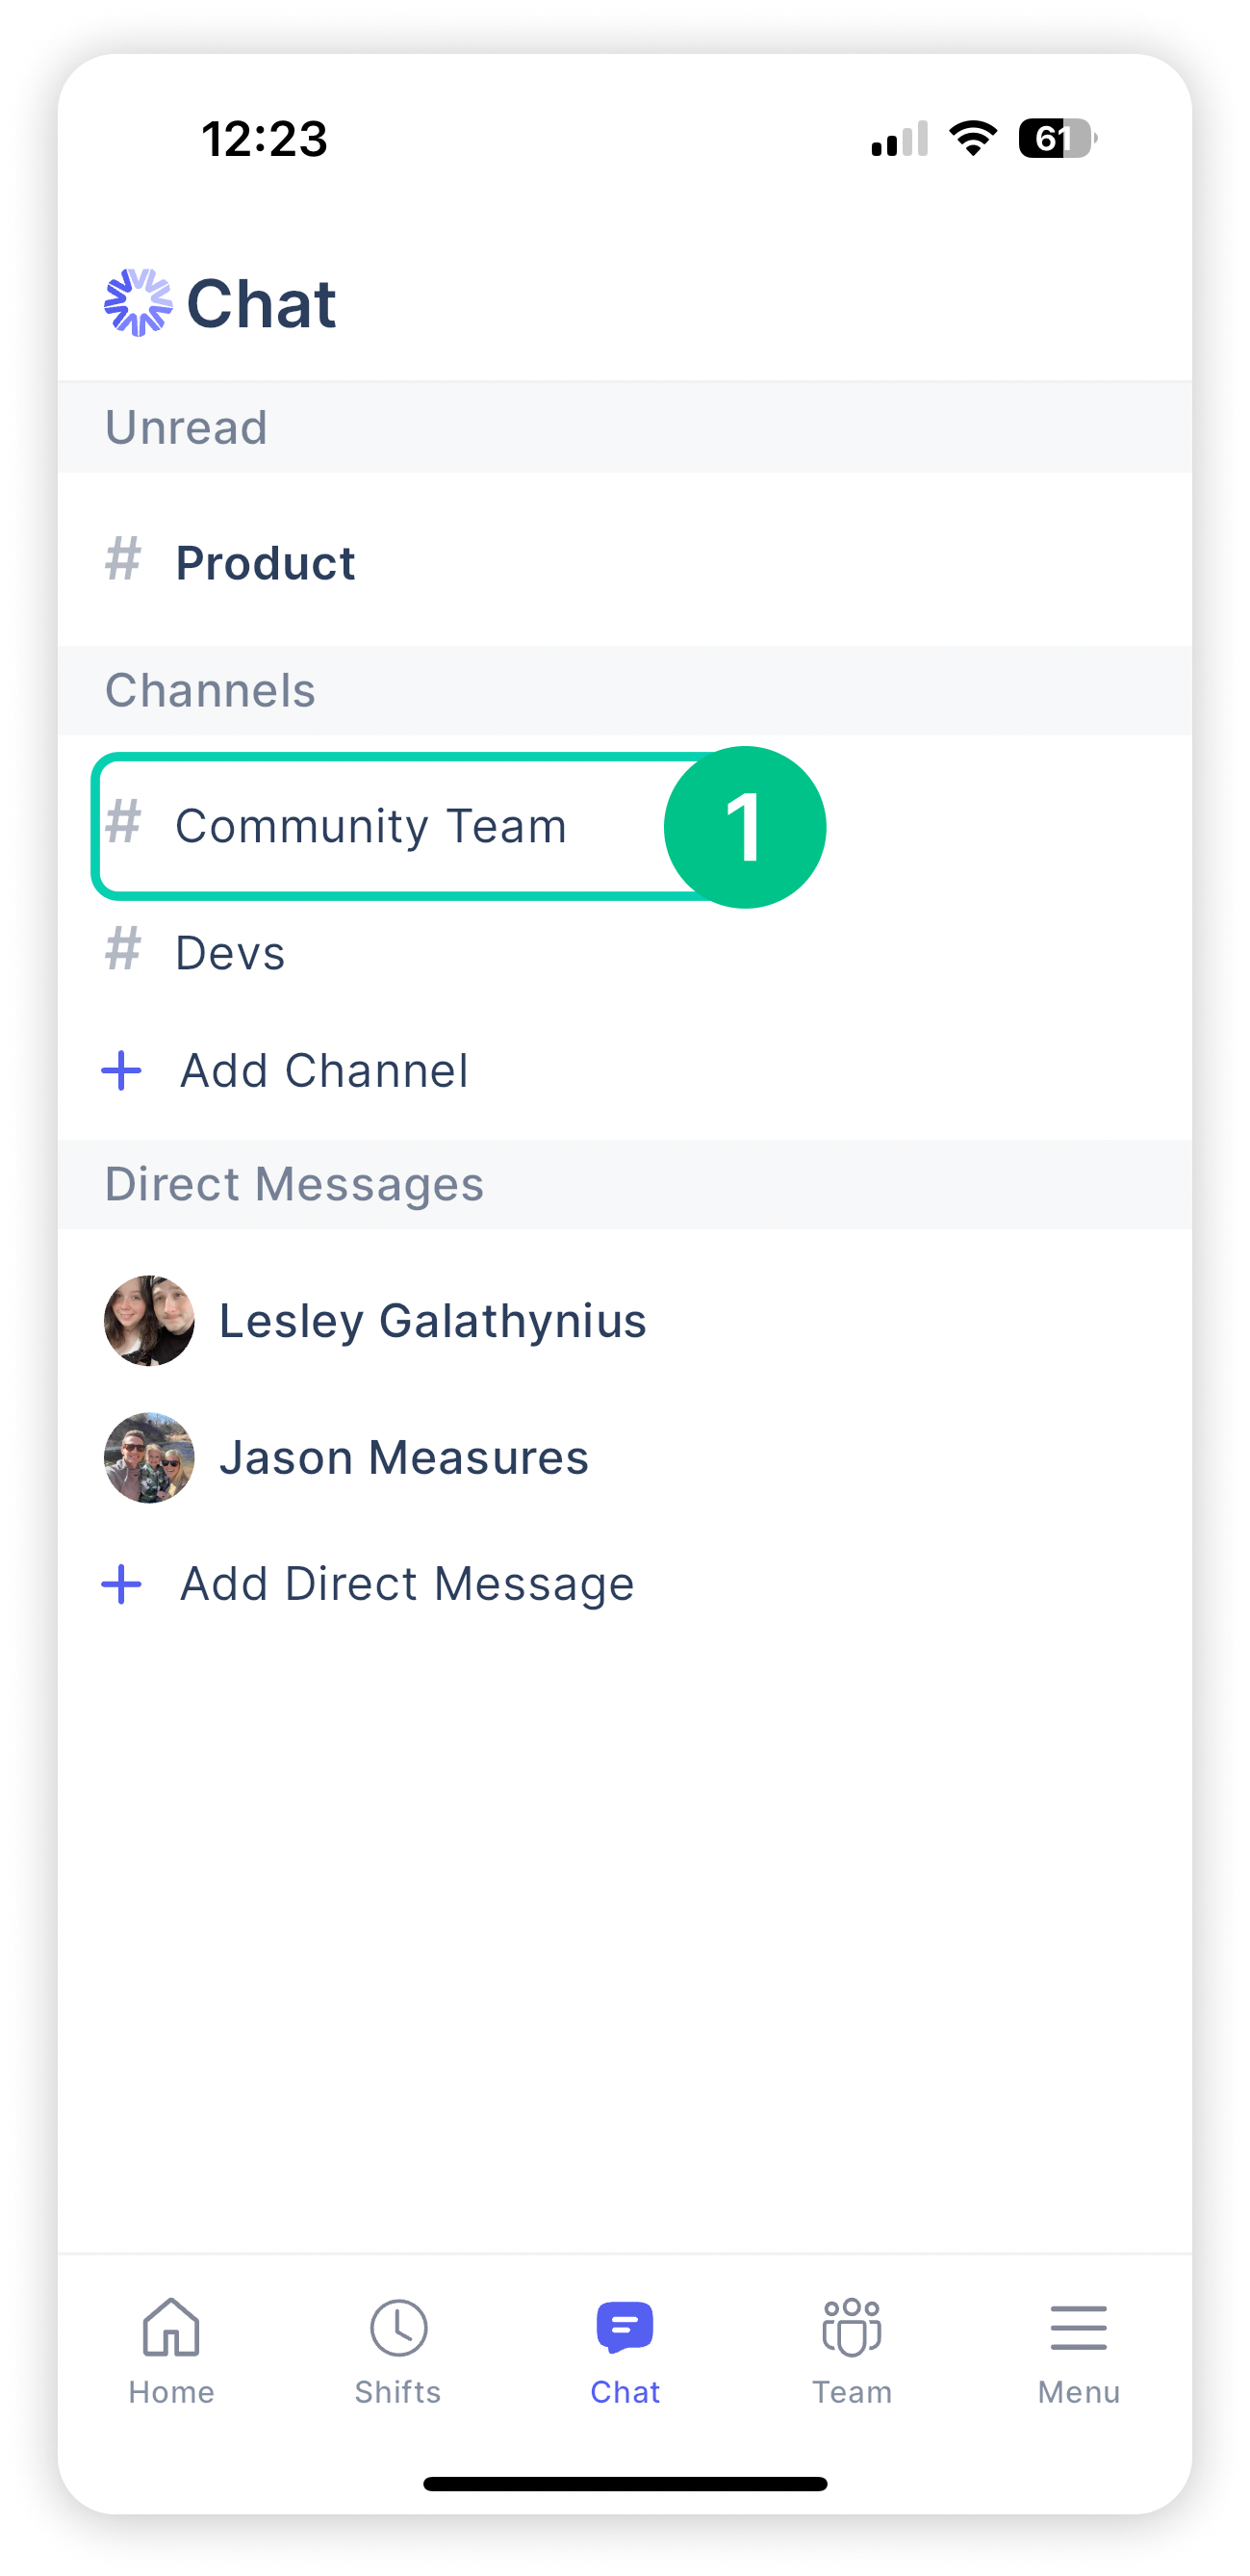The image size is (1250, 2576).
Task: Open the Team people icon
Action: (x=851, y=2327)
